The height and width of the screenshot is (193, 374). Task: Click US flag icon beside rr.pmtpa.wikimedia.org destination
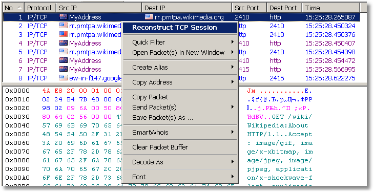149,17
